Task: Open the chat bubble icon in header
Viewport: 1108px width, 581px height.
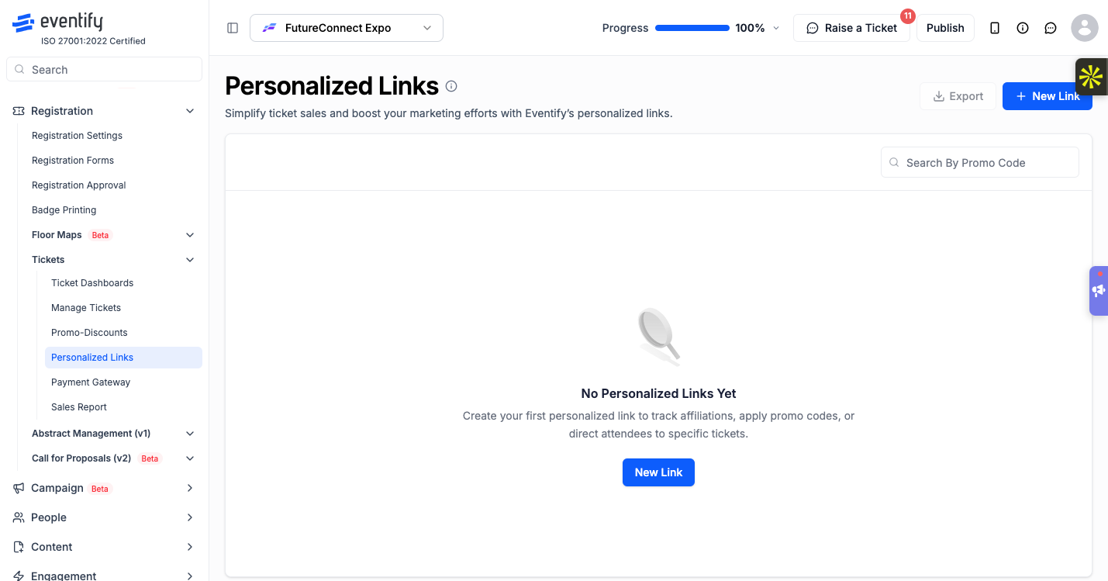Action: coord(1051,28)
